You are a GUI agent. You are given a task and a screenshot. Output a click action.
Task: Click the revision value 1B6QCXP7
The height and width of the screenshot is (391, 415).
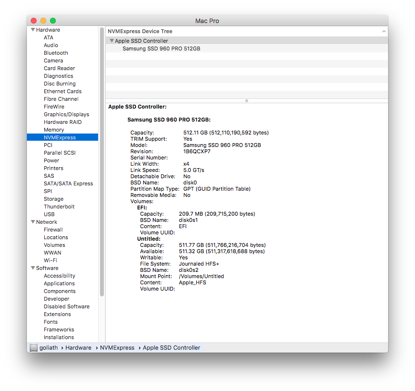click(x=197, y=151)
